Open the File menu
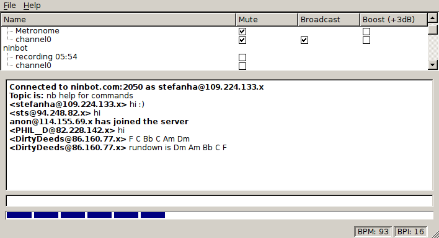 (9, 6)
